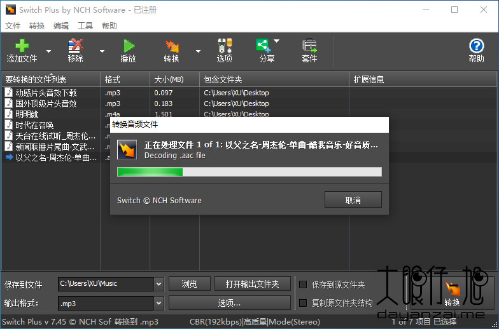Expand the 移除 dropdown arrow
499x329 pixels.
click(102, 51)
